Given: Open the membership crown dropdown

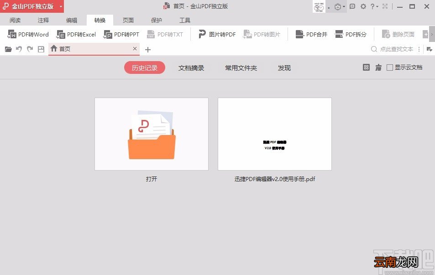Looking at the screenshot, I should [340, 6].
